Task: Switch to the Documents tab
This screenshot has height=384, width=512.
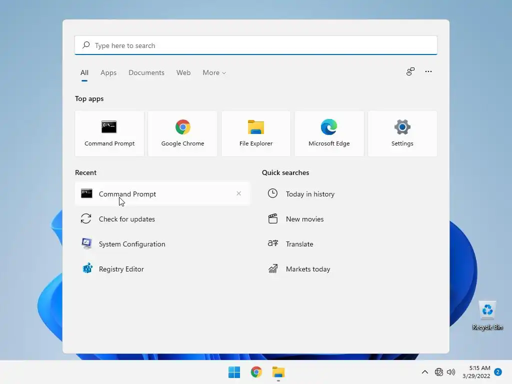Action: 146,72
